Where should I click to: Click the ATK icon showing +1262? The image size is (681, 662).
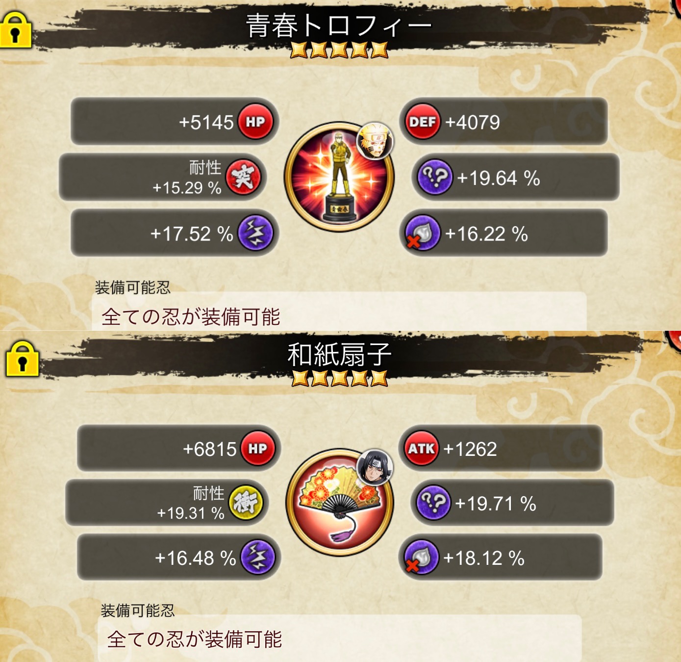pos(421,449)
